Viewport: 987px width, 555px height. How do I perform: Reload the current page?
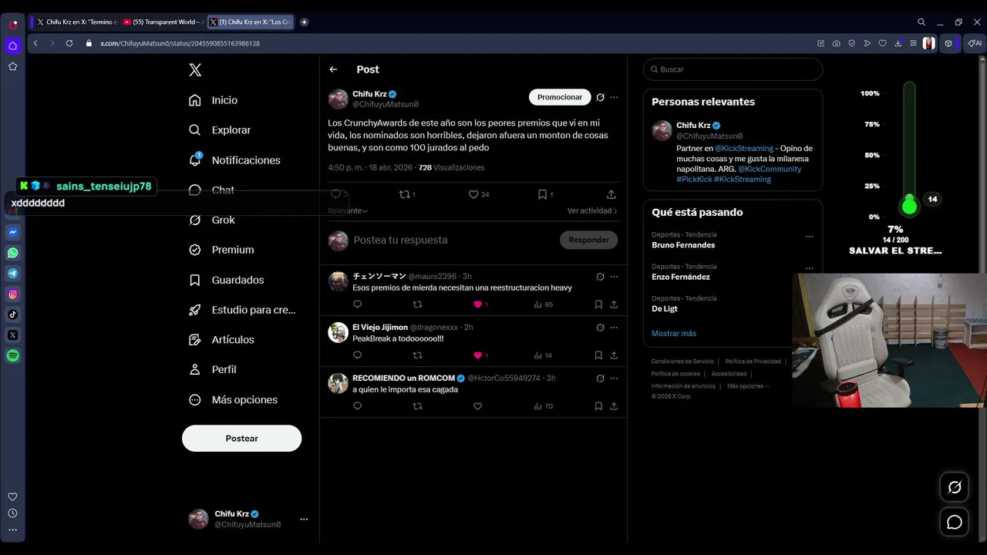[x=69, y=43]
